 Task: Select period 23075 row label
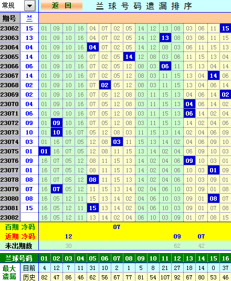click(10, 151)
